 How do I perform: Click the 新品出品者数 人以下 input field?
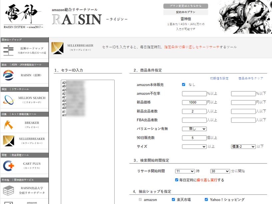coord(243,111)
